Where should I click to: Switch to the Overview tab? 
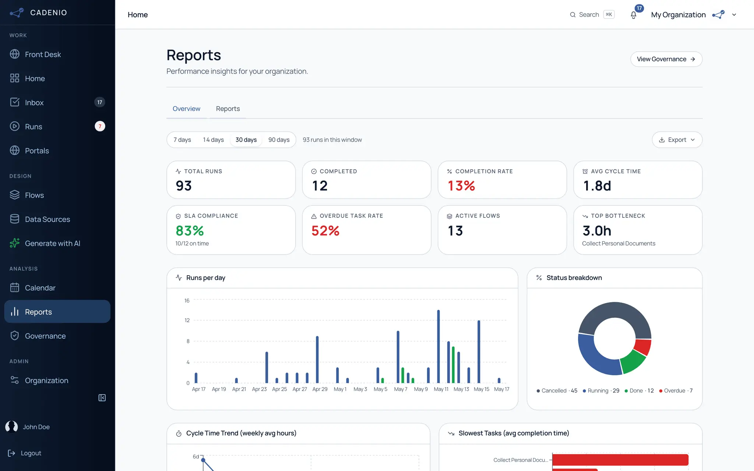[186, 109]
